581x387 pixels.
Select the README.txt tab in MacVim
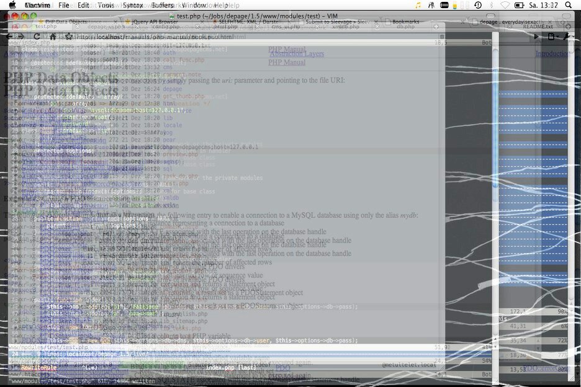tap(538, 27)
